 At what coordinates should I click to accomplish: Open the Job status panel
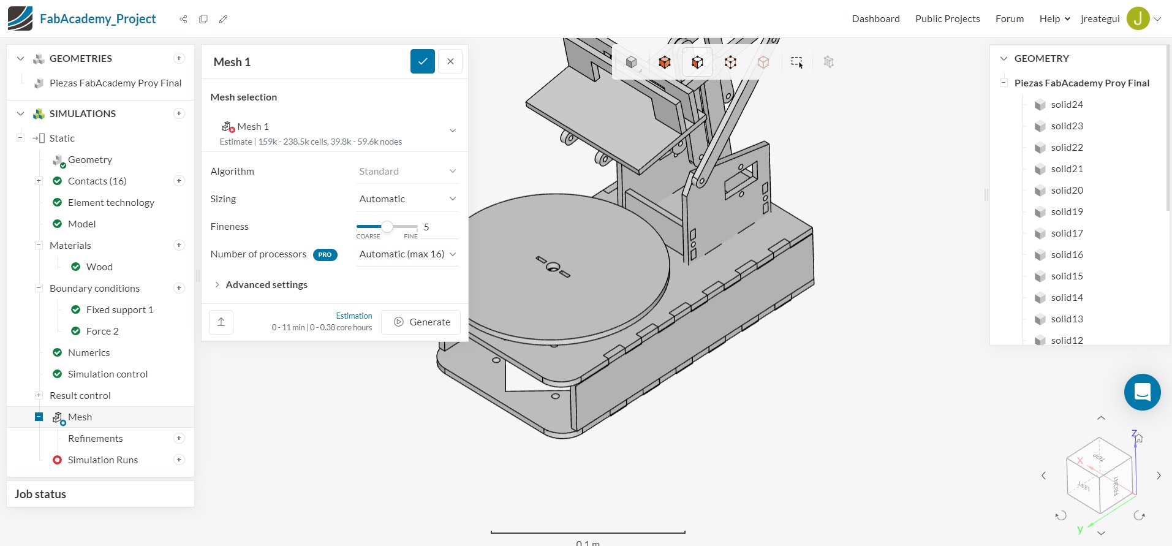(x=100, y=494)
